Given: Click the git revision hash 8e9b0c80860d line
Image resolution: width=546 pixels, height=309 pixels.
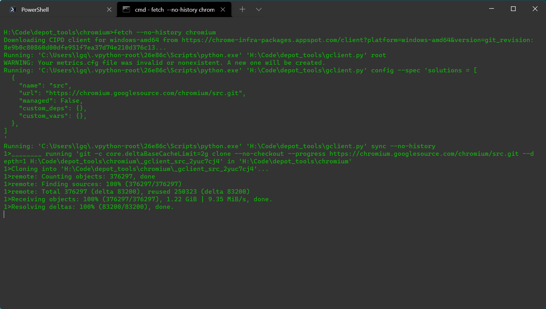Looking at the screenshot, I should point(85,48).
